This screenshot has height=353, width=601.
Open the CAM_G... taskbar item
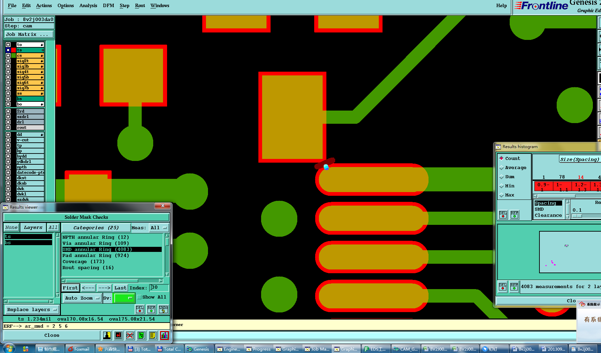pyautogui.click(x=406, y=349)
